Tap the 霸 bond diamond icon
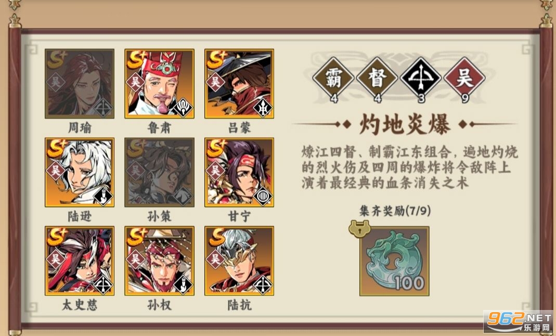Viewport: 556px width, 336px height. [x=333, y=79]
